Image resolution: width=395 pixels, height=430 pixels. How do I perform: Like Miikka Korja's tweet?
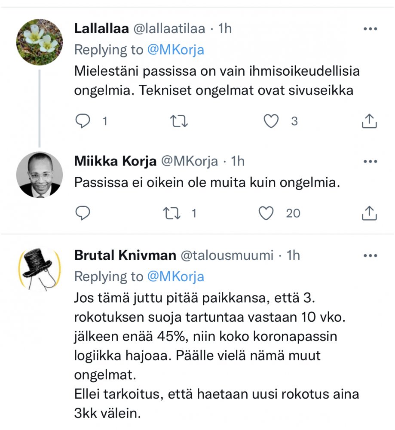pos(267,213)
